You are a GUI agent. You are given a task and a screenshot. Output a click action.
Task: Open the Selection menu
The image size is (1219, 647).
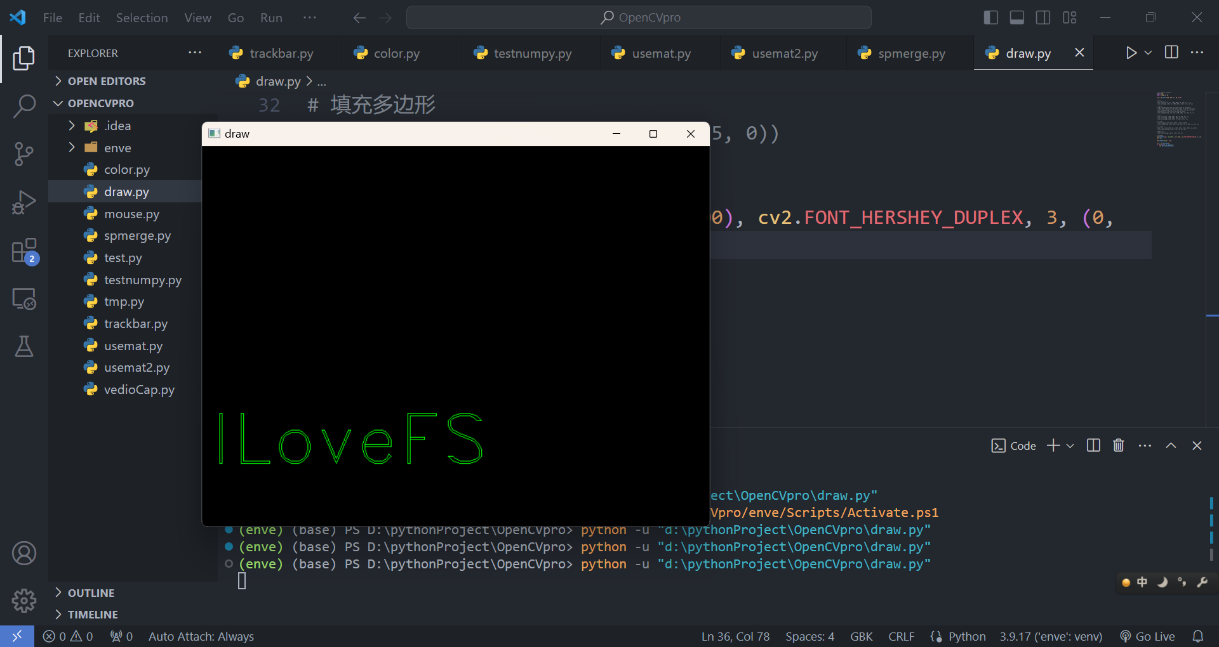pyautogui.click(x=142, y=18)
